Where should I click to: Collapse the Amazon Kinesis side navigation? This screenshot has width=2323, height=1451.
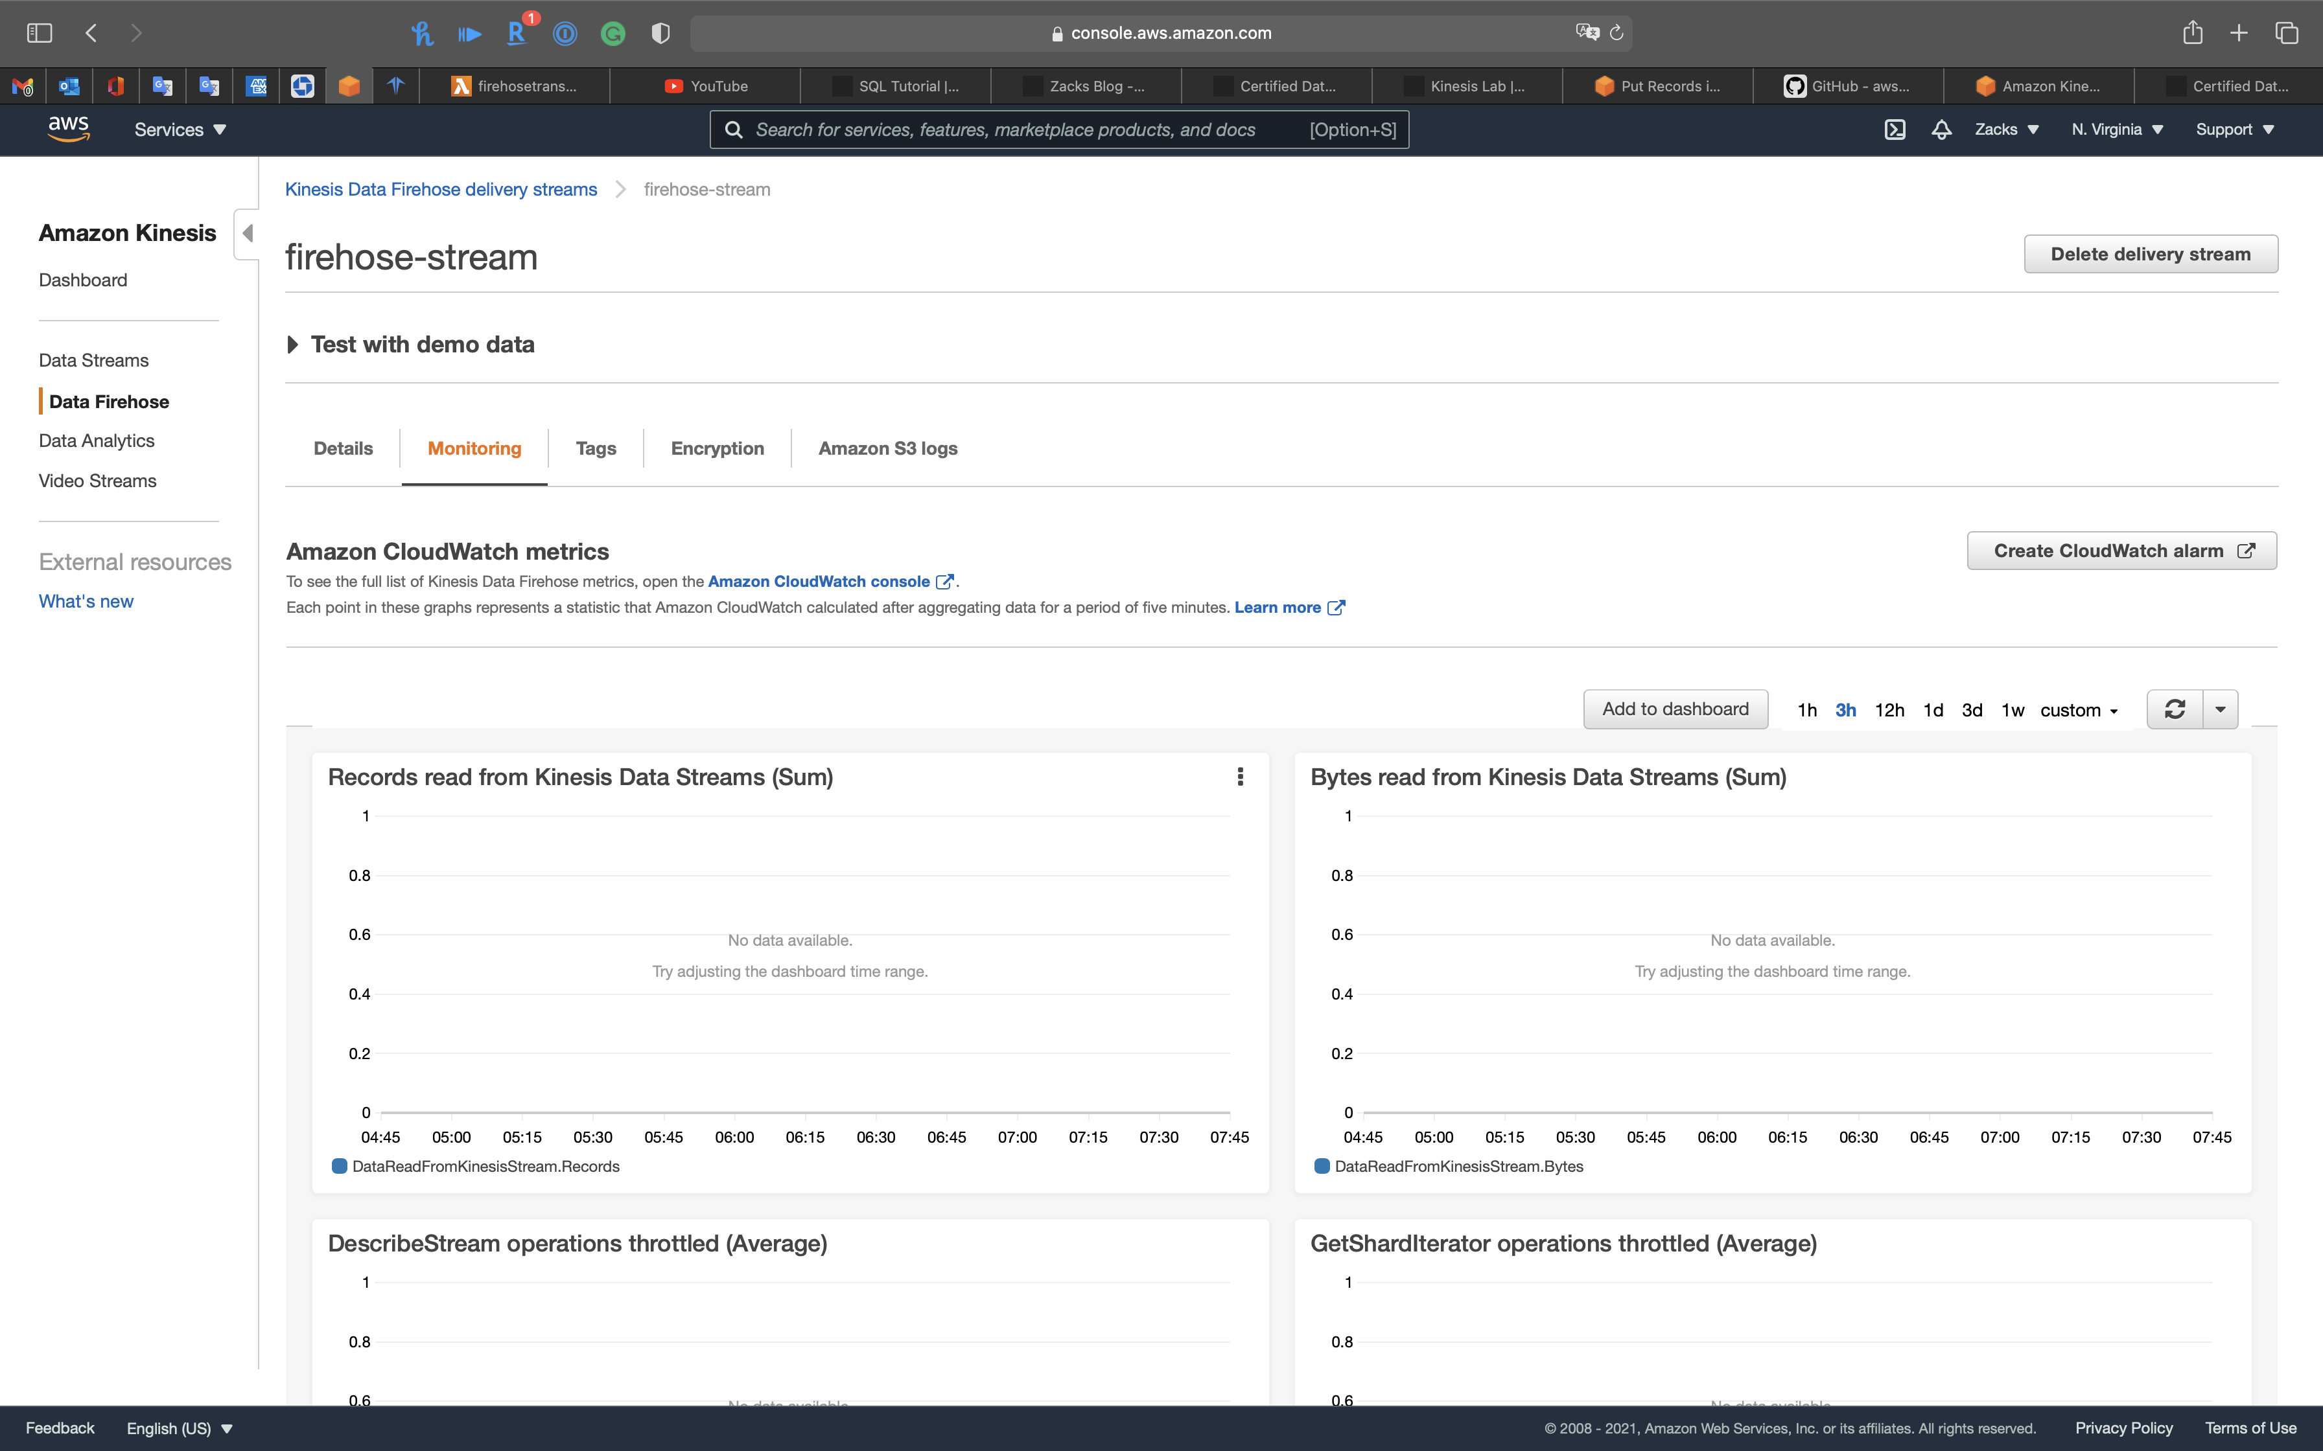(x=248, y=233)
